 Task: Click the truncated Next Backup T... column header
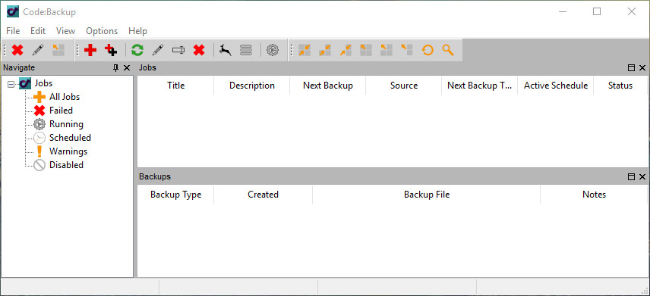(480, 86)
